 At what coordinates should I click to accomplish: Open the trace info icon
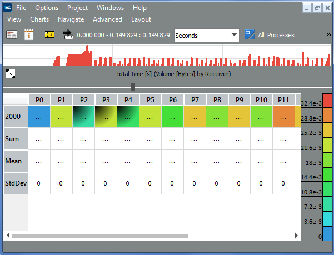[x=28, y=34]
